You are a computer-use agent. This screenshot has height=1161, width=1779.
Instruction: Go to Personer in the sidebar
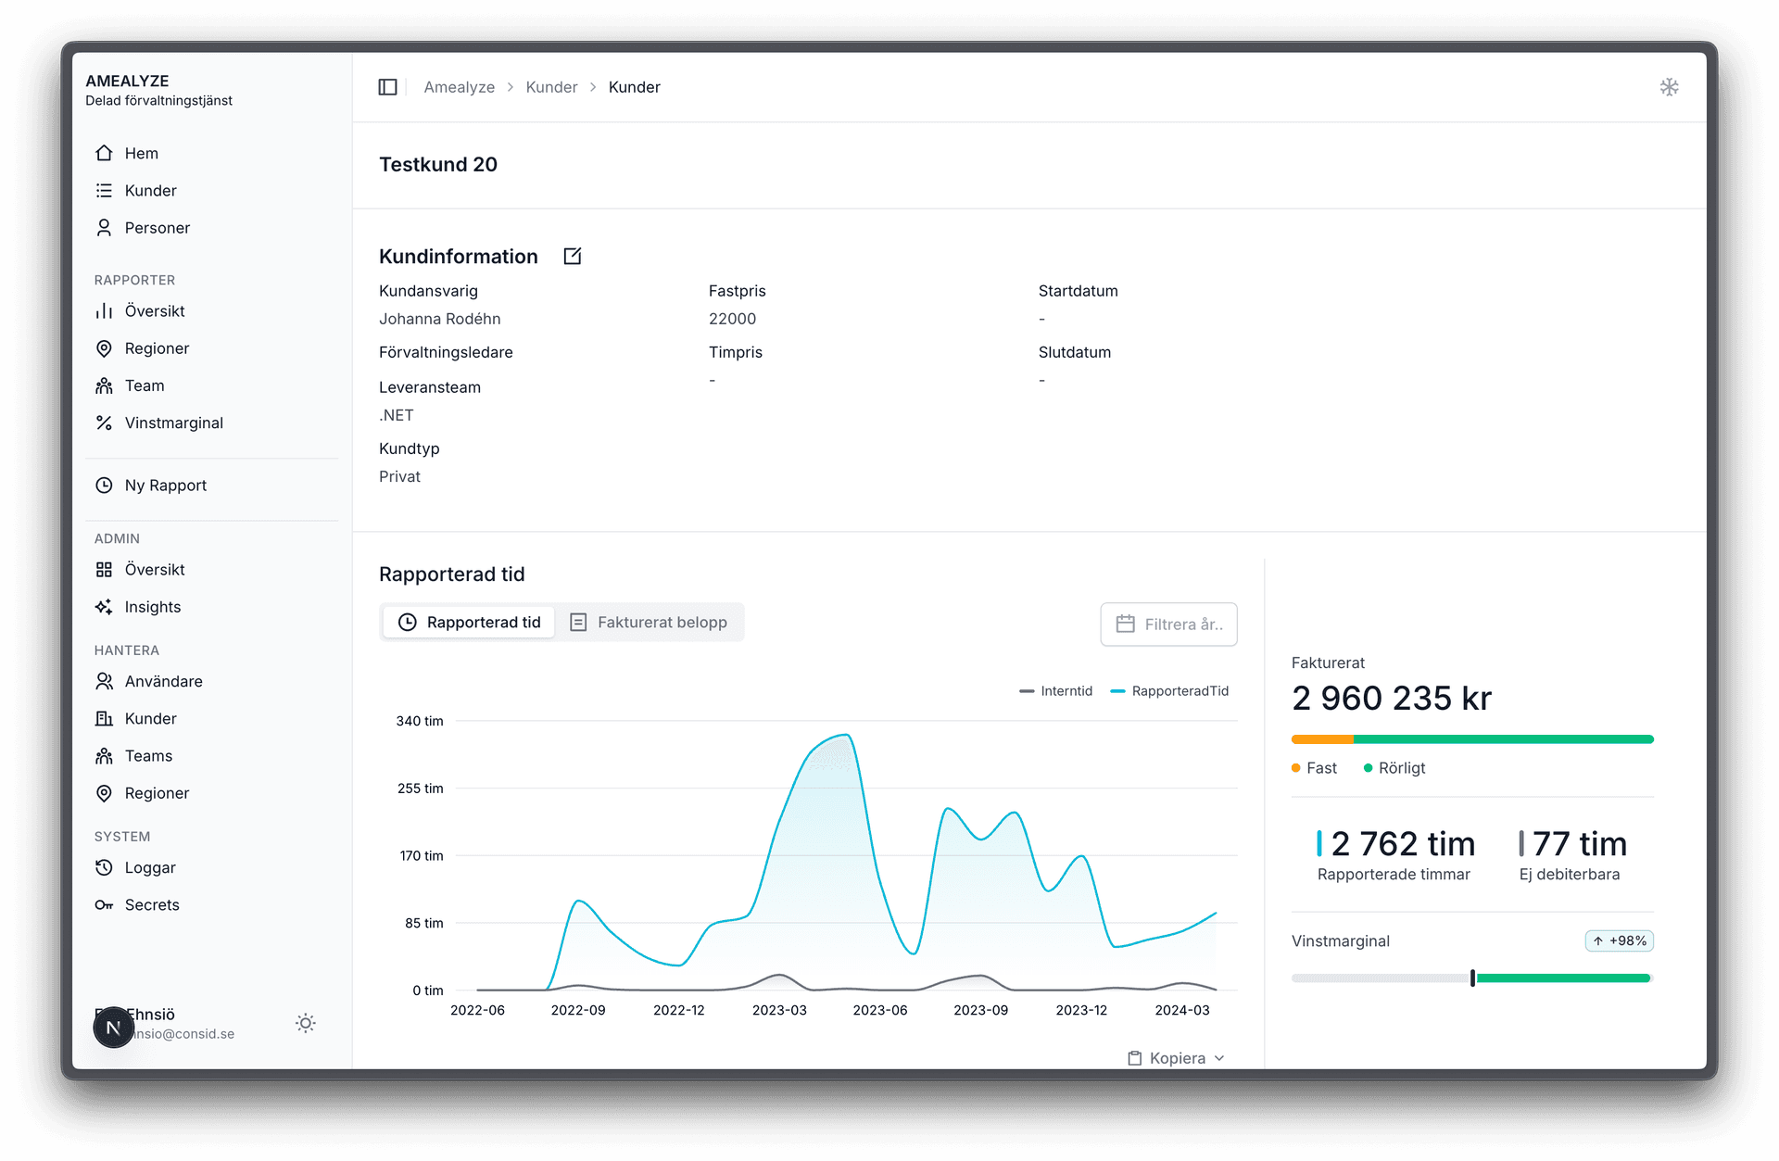(x=156, y=227)
